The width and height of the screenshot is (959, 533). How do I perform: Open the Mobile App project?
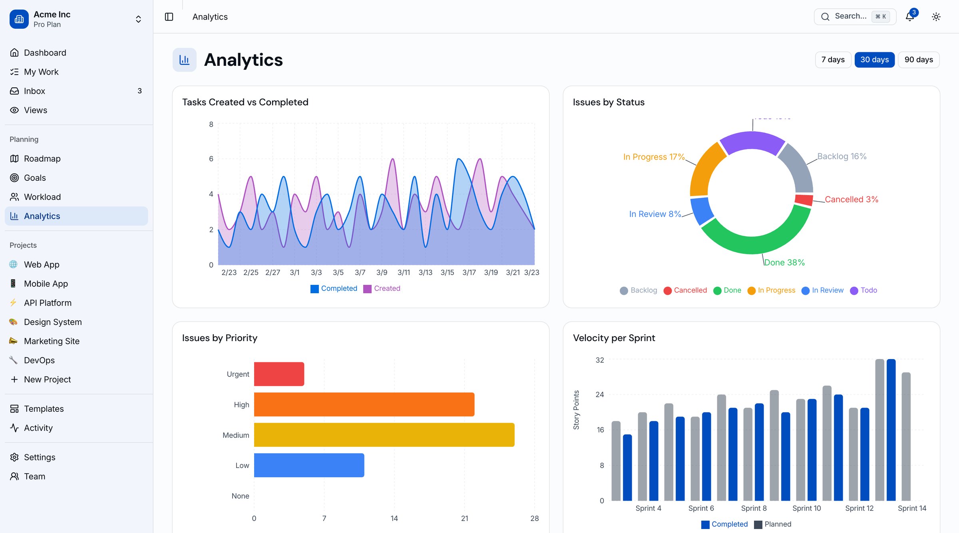click(76, 283)
